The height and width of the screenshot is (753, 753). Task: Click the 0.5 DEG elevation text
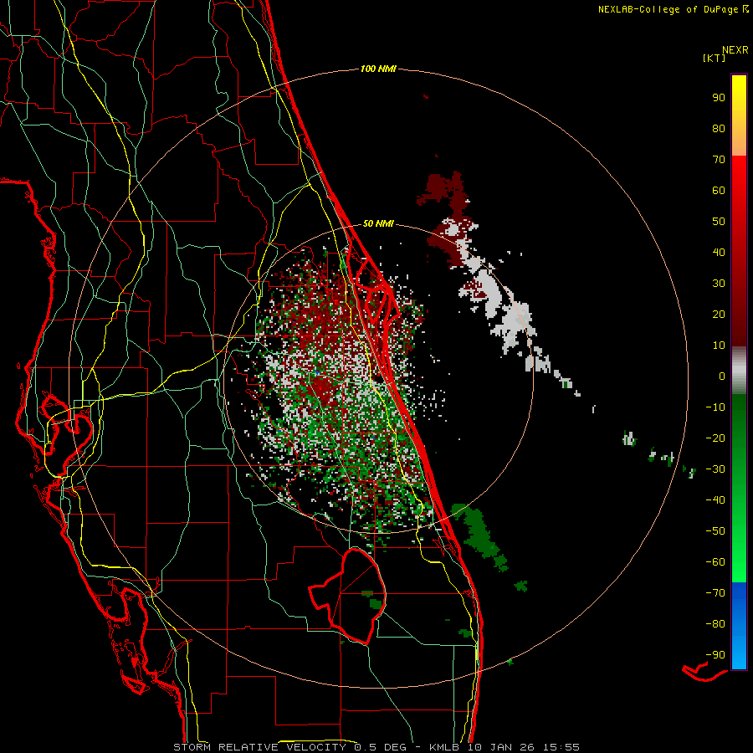[x=381, y=747]
